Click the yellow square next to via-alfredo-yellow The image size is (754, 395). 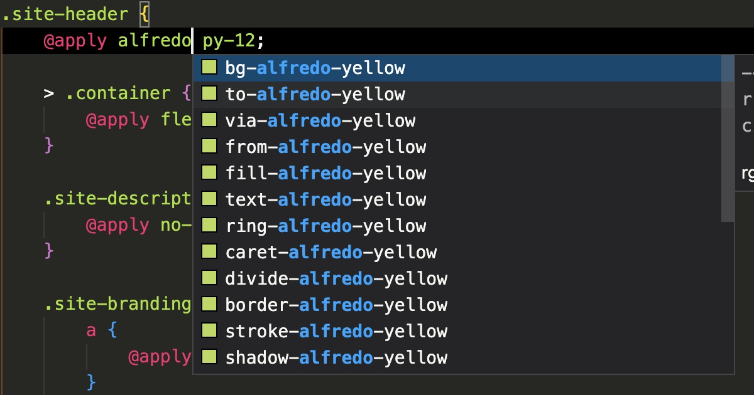[209, 120]
